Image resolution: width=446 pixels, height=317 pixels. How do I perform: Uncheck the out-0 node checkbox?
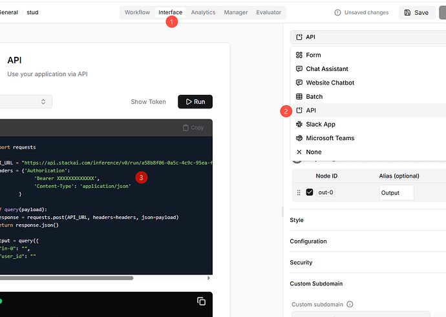(310, 192)
